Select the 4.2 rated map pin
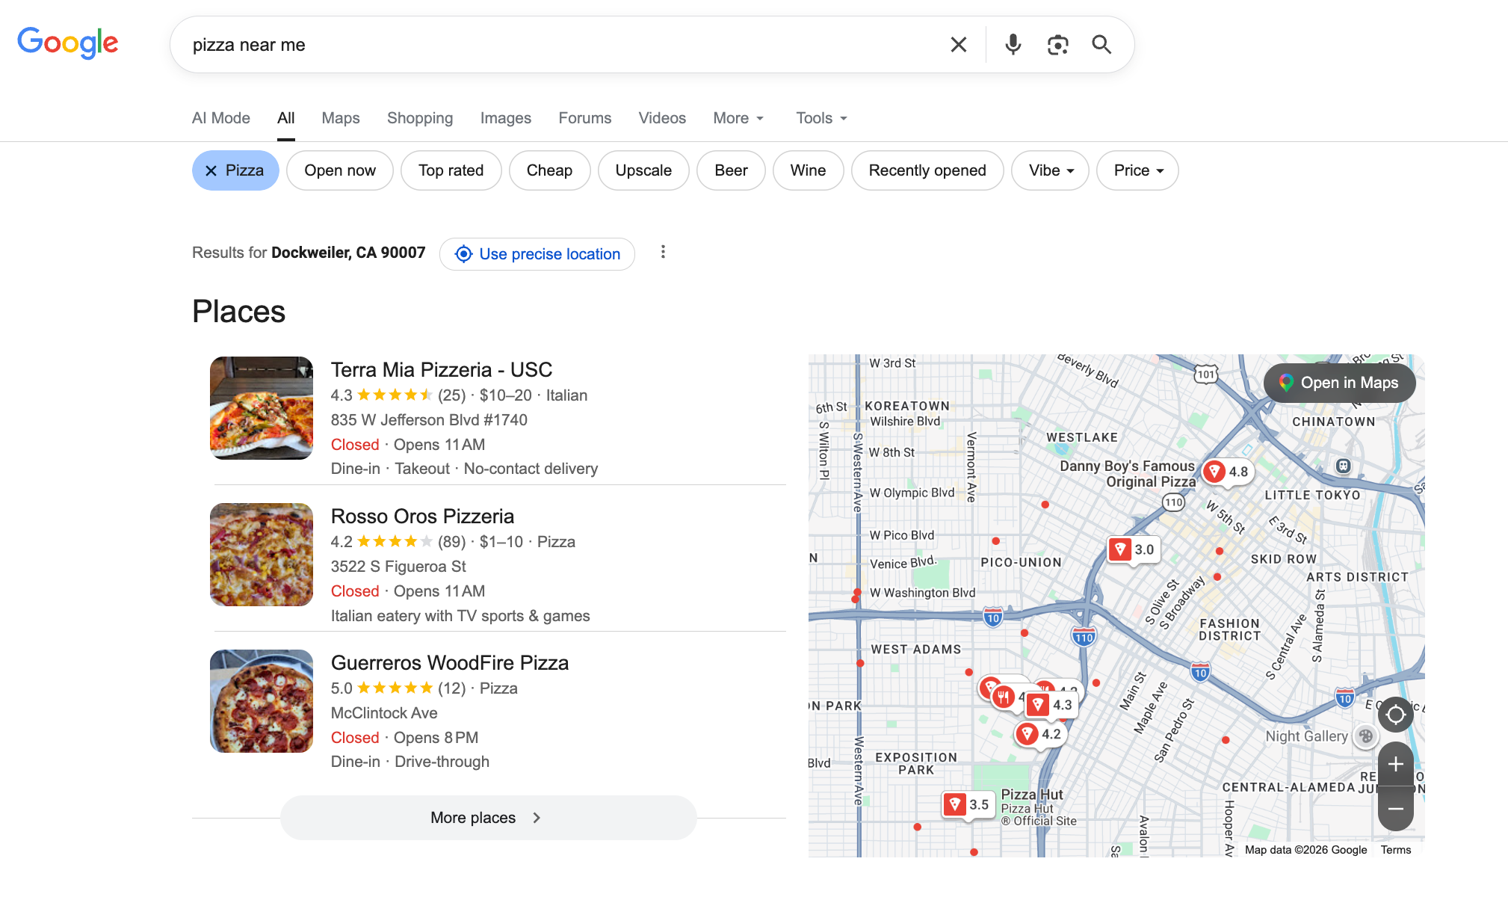Viewport: 1508px width, 900px height. [x=1039, y=734]
